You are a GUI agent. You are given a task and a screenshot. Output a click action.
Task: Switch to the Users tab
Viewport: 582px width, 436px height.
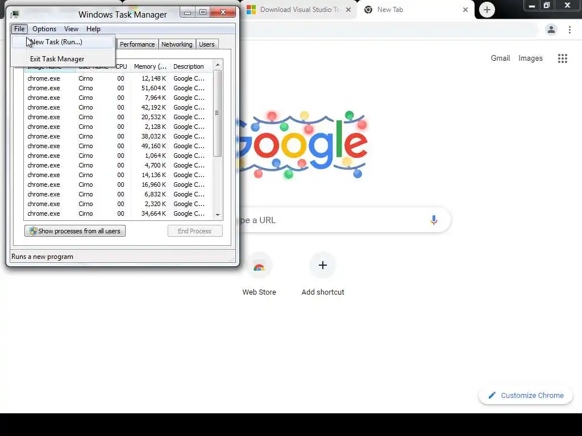point(206,44)
